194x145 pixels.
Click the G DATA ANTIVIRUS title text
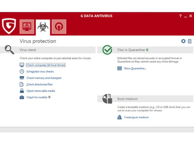coord(96,16)
